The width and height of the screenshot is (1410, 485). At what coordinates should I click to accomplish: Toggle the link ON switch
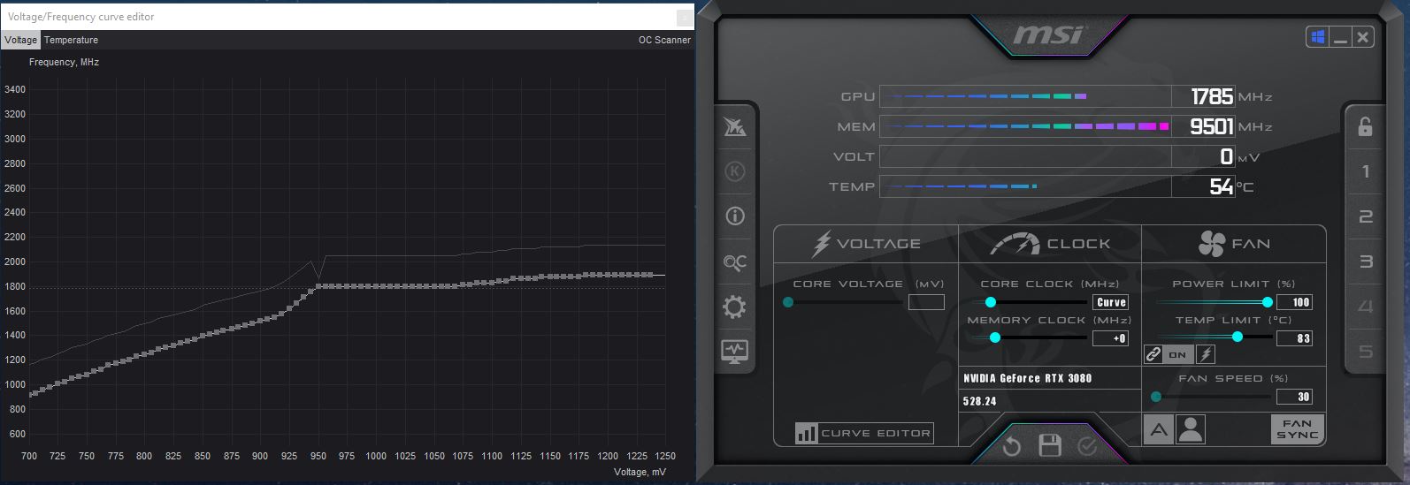point(1177,354)
